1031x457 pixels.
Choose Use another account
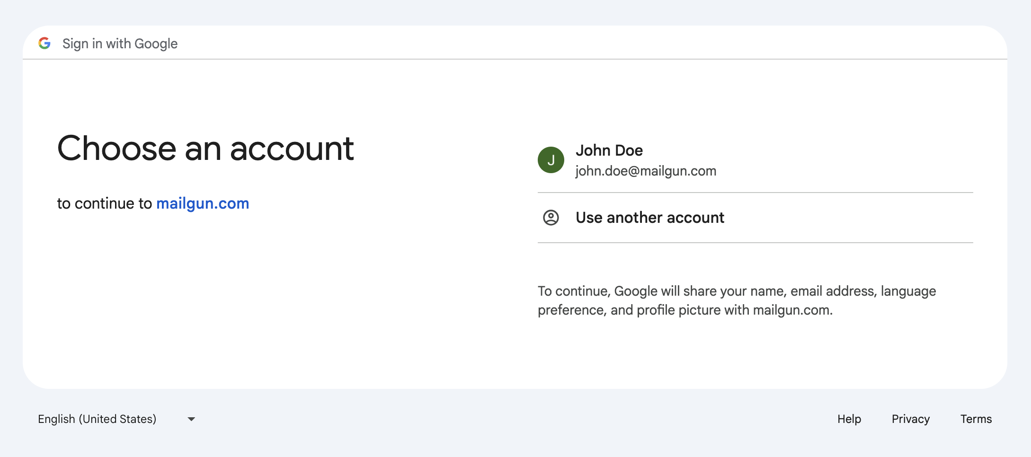click(x=649, y=218)
